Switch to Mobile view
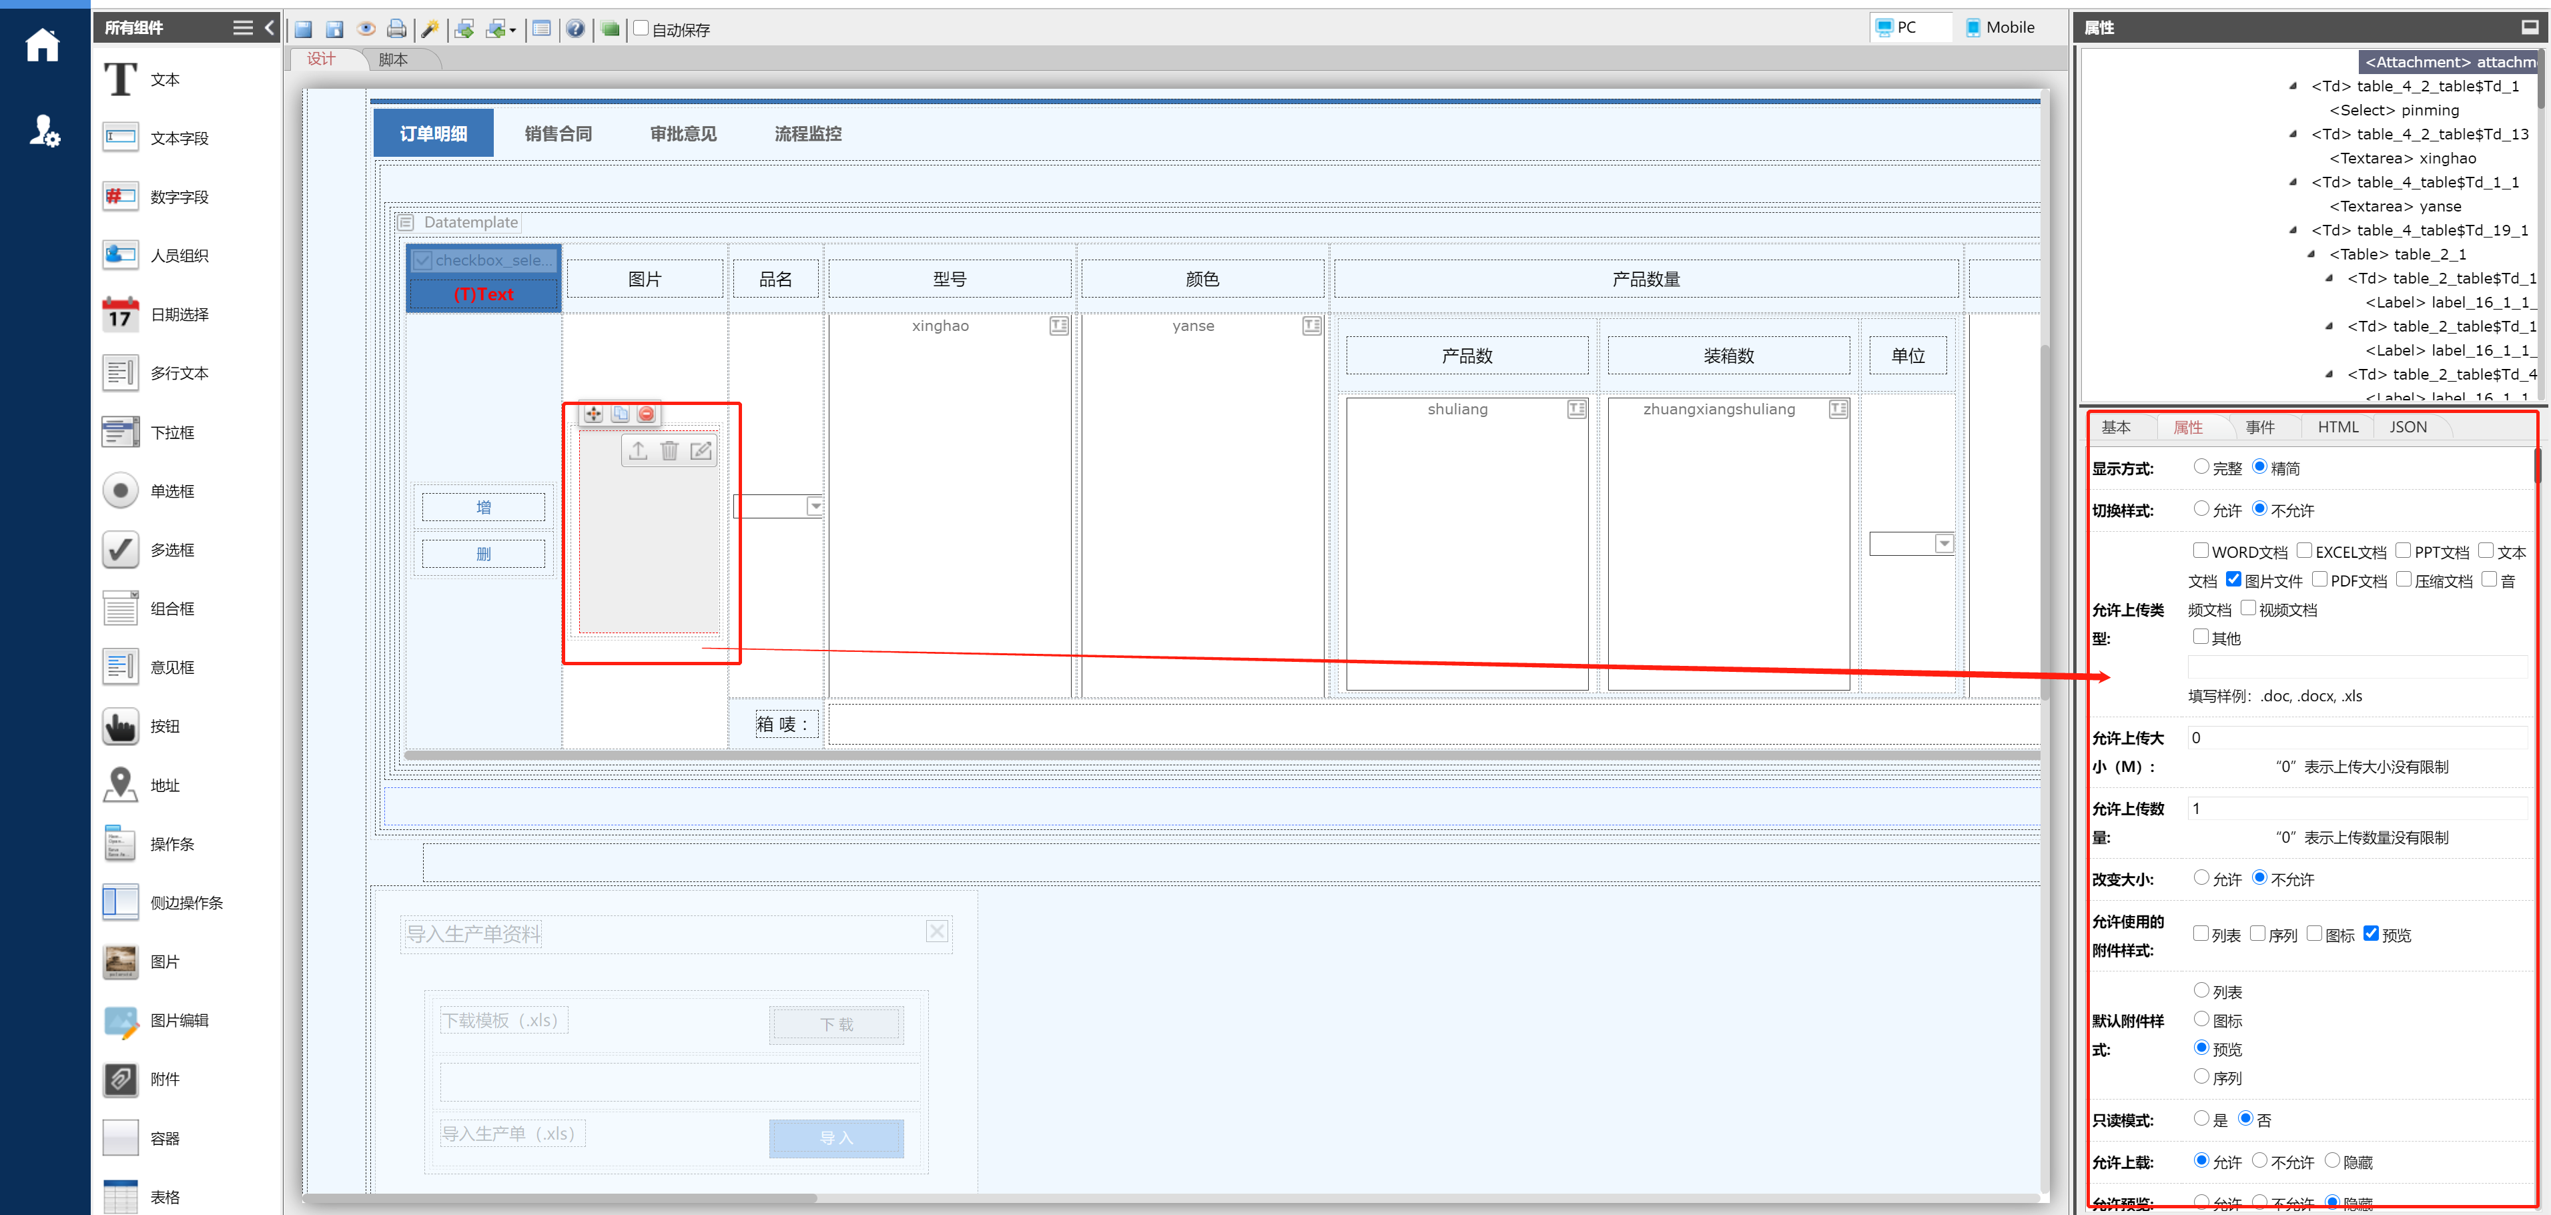 2000,28
